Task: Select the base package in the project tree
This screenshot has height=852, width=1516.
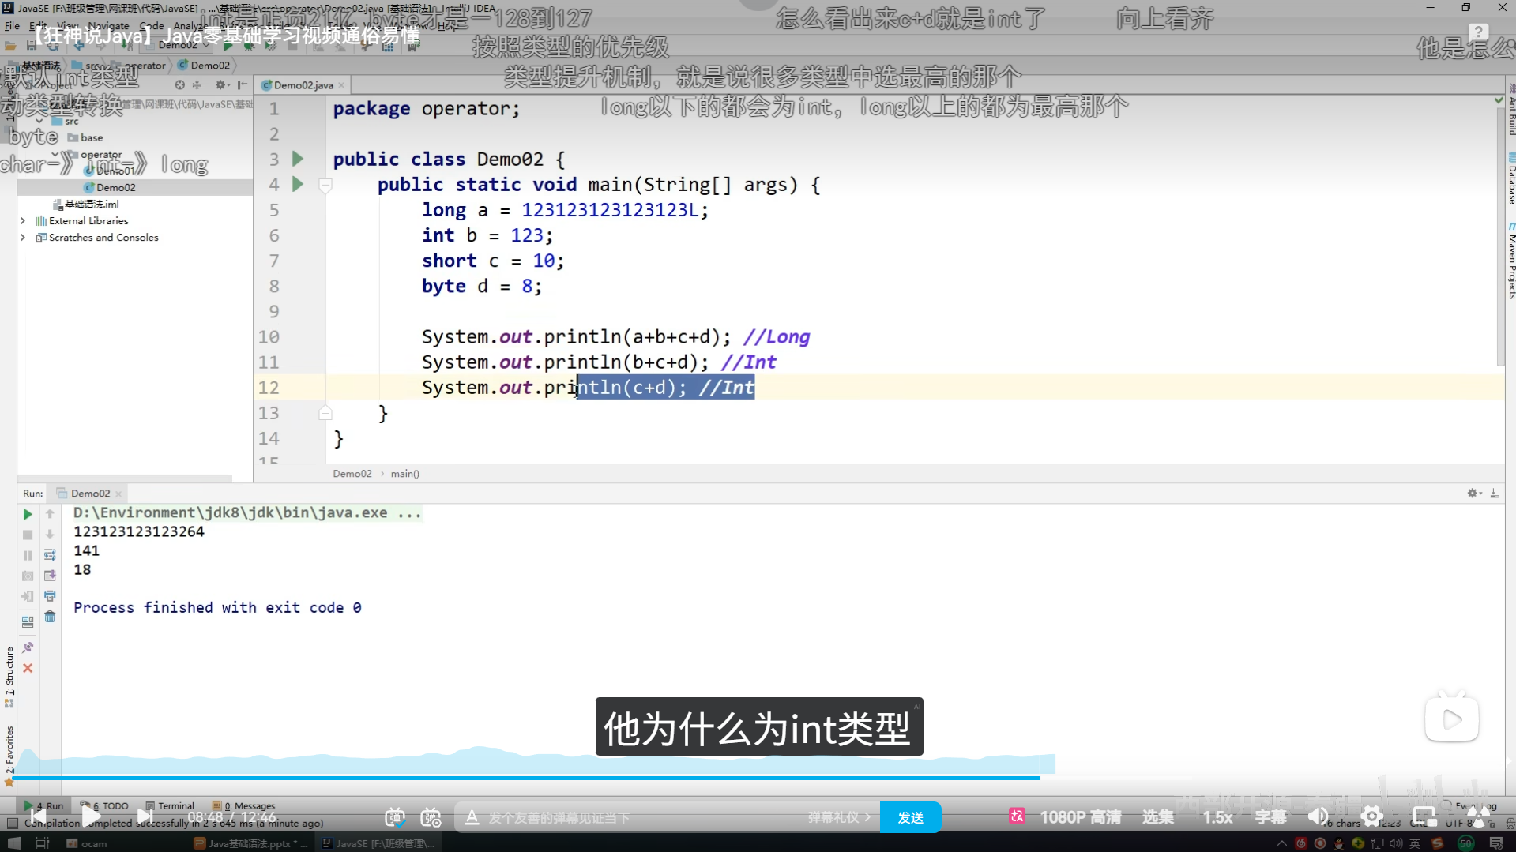Action: [x=85, y=137]
